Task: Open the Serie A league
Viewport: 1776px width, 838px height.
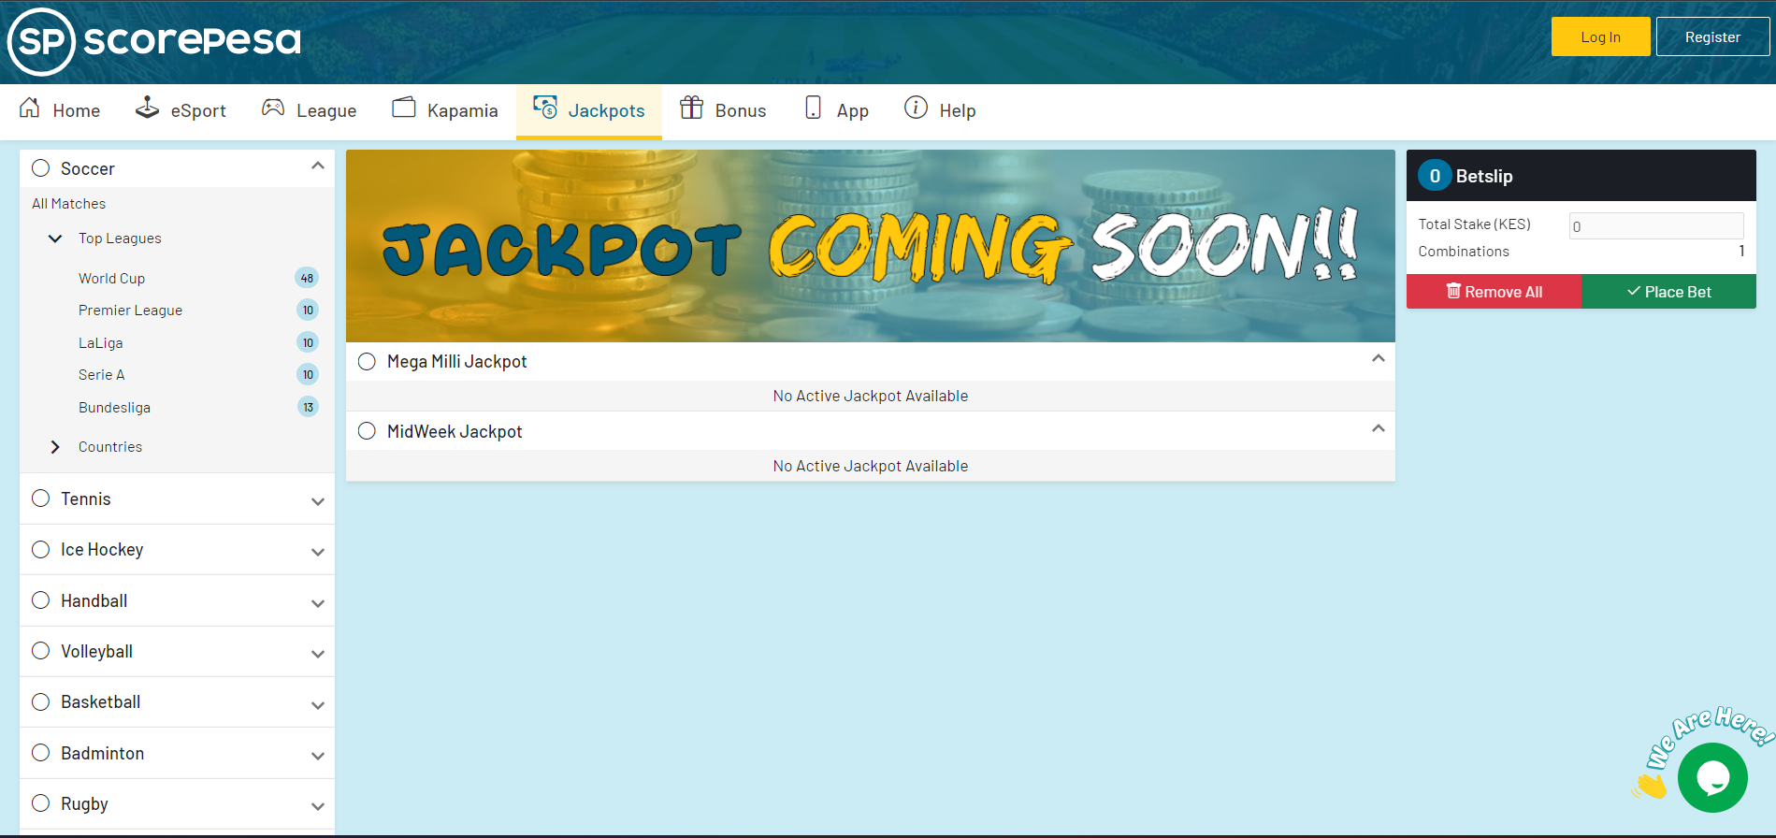Action: (x=102, y=374)
